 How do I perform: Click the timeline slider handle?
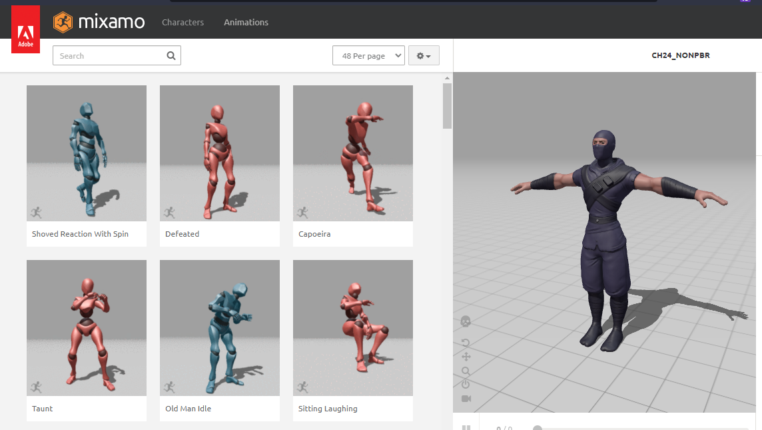(x=538, y=427)
